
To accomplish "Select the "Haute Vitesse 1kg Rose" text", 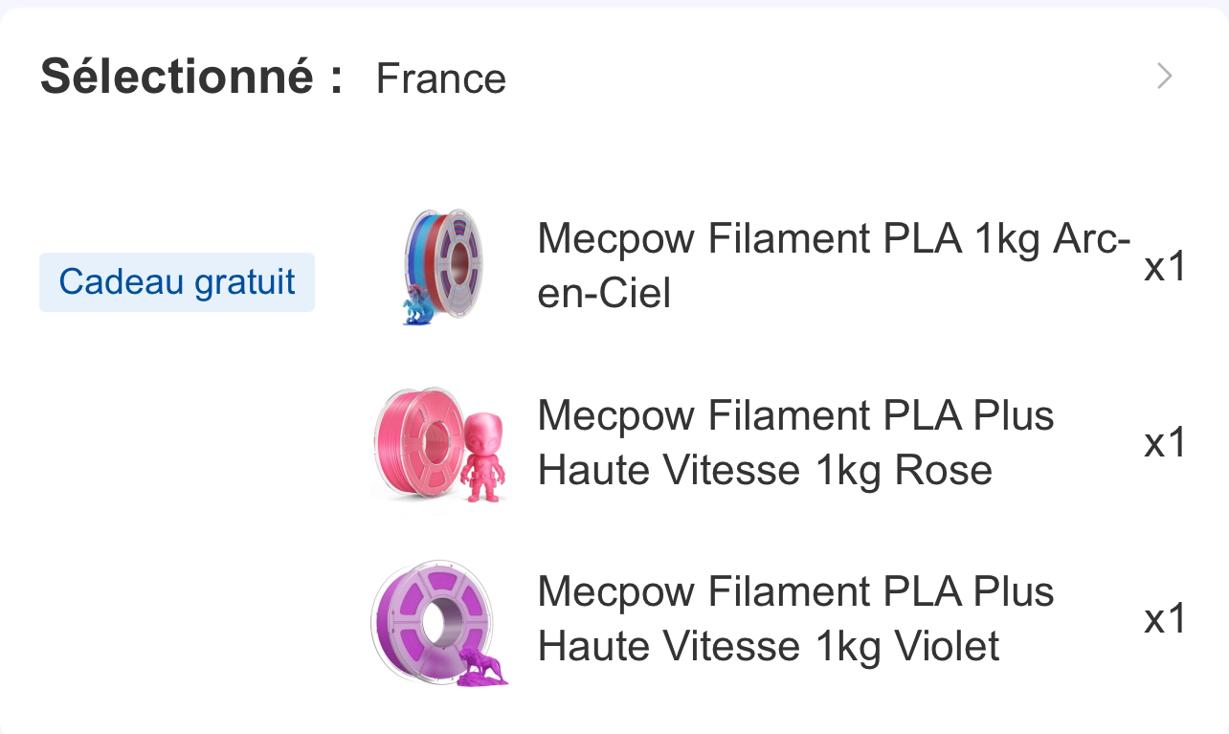I will tap(765, 470).
